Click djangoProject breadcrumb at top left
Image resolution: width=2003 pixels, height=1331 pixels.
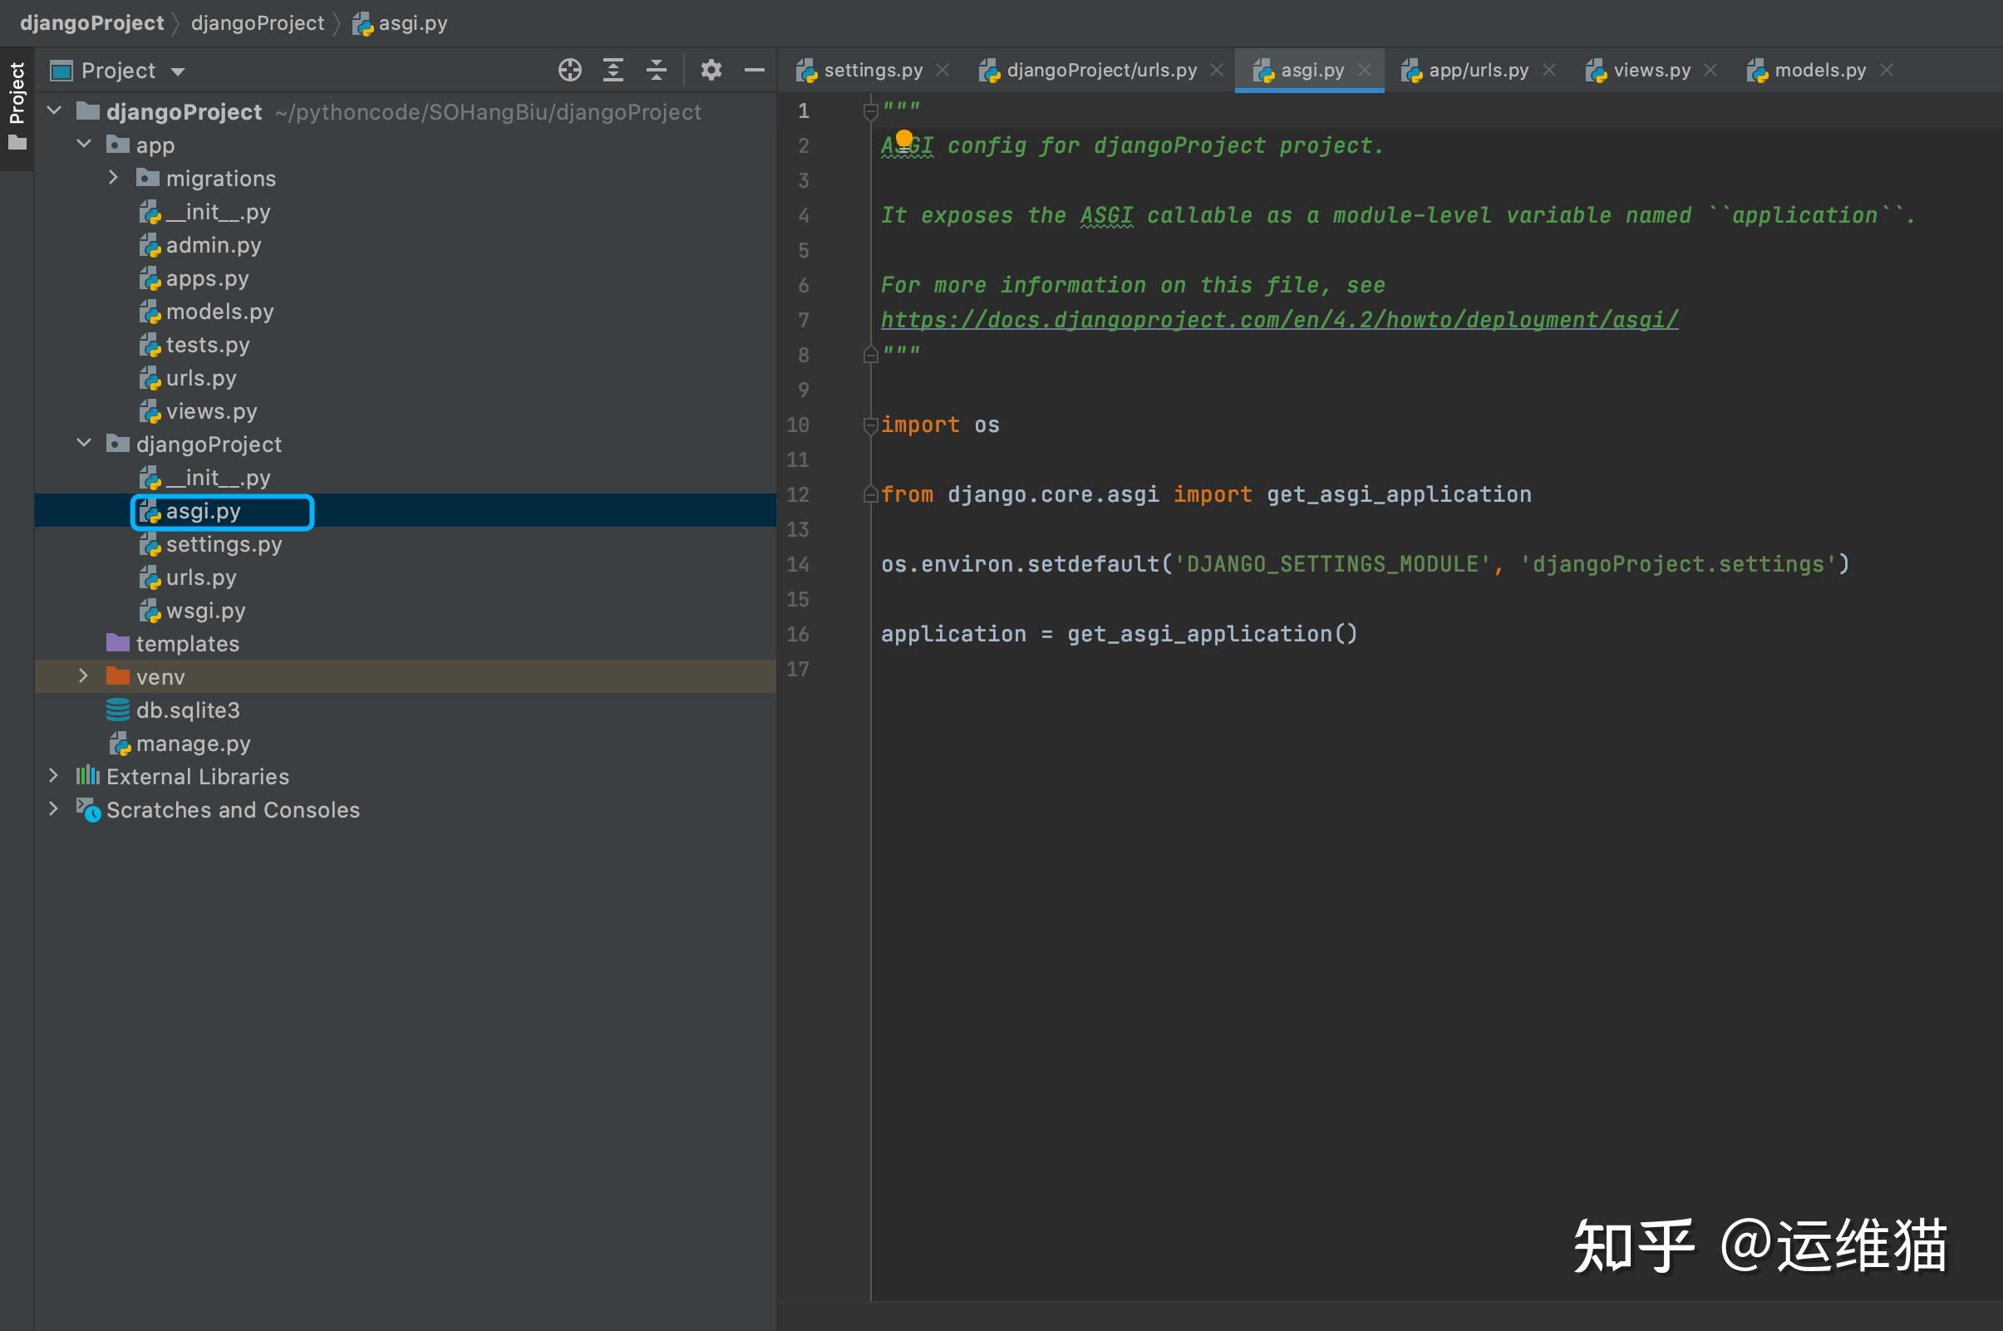click(x=91, y=23)
